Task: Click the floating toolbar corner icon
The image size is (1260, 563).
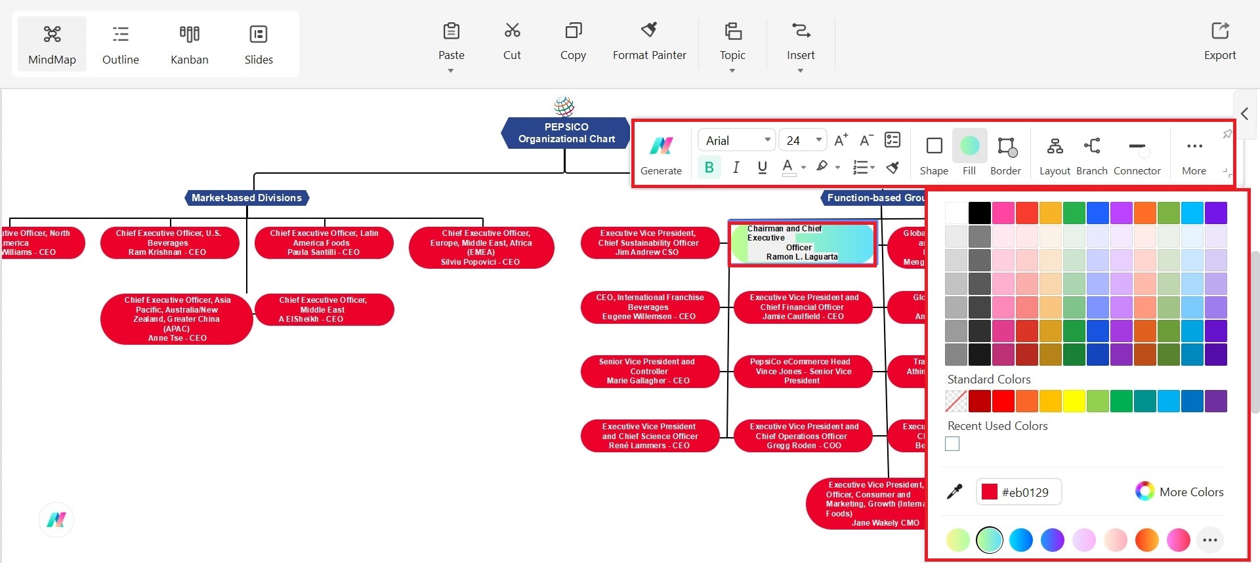Action: click(x=1226, y=172)
